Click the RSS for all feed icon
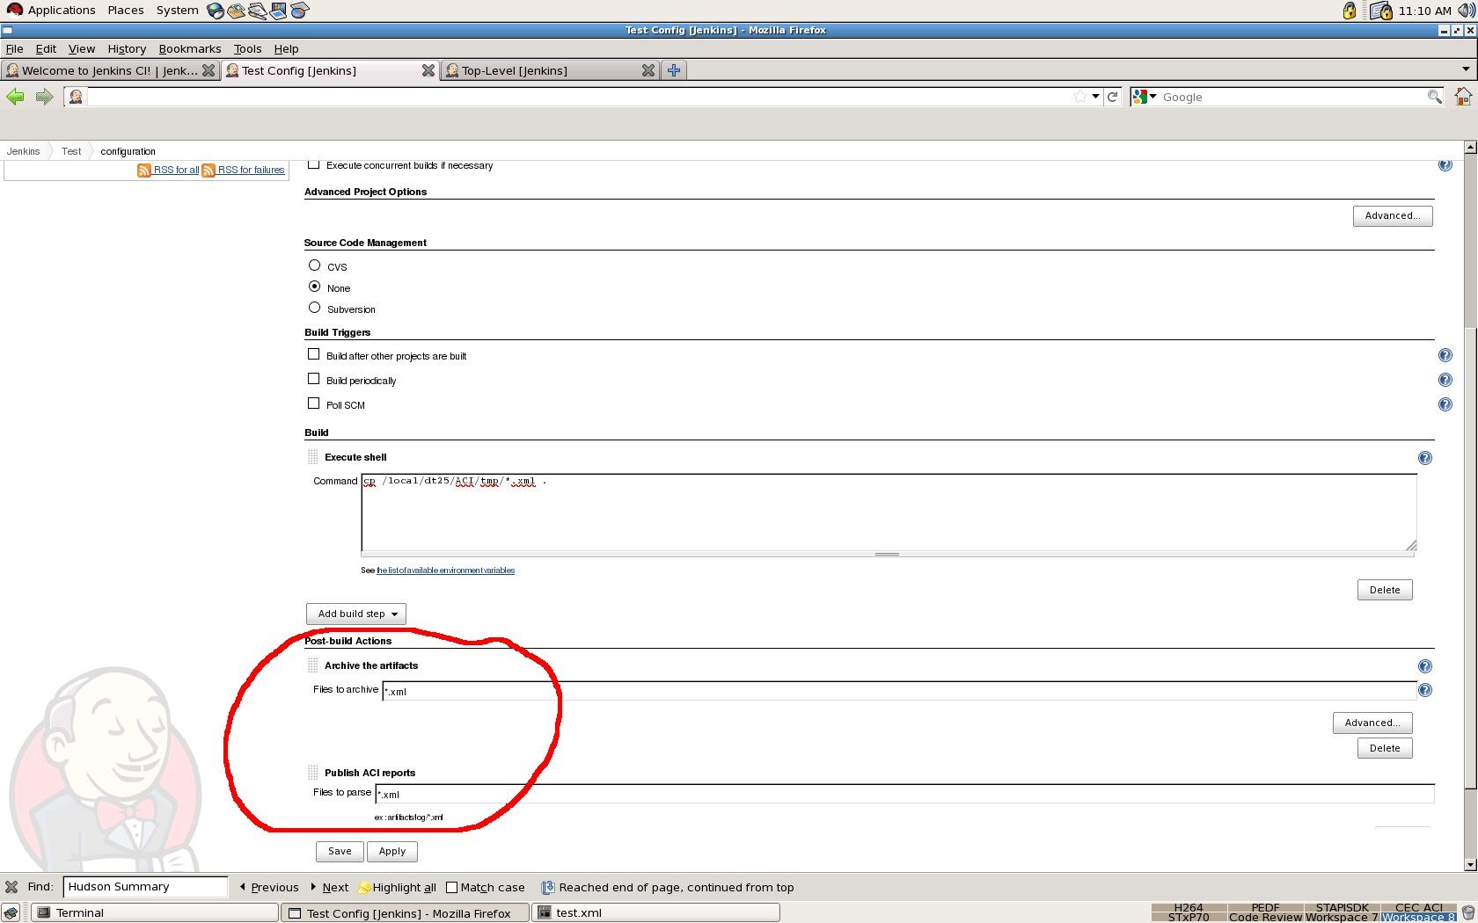 [x=144, y=171]
